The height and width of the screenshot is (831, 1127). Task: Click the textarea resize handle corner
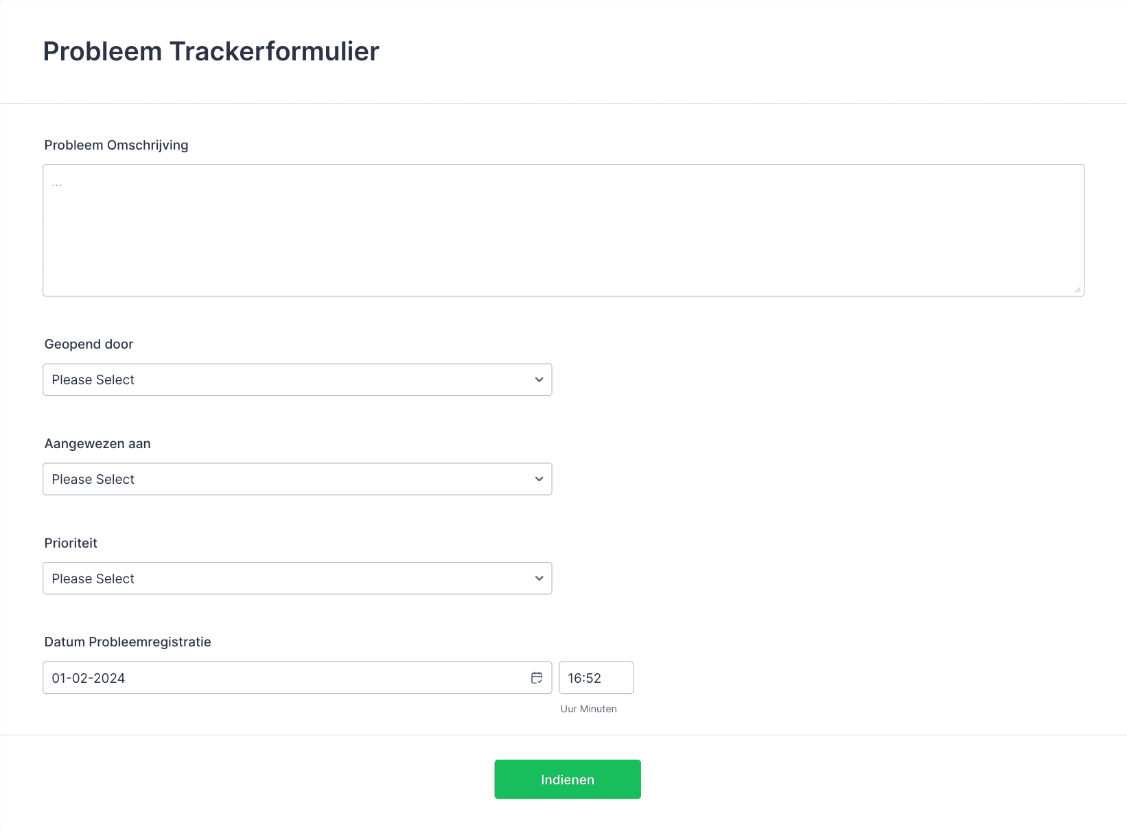pos(1078,290)
